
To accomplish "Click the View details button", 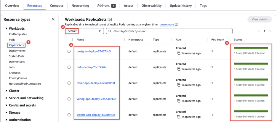I will (x=260, y=20).
